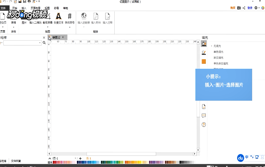Click the save-to-cloud icon next to 购买
This screenshot has width=265, height=167.
[238, 8]
